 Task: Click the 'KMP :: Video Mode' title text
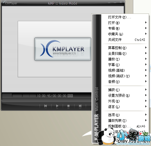(x=63, y=3)
